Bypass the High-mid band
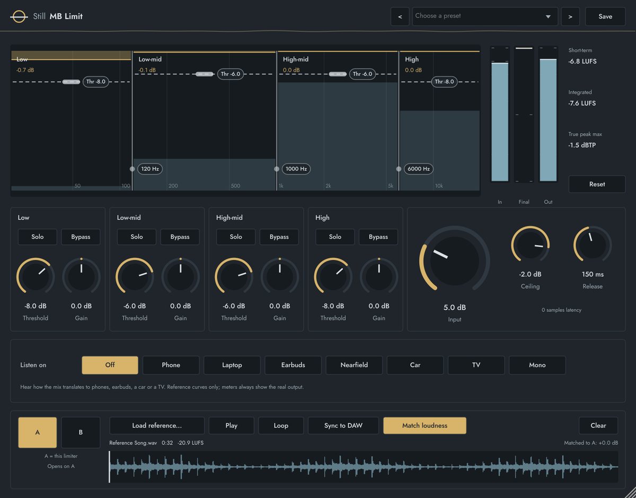 pos(279,237)
